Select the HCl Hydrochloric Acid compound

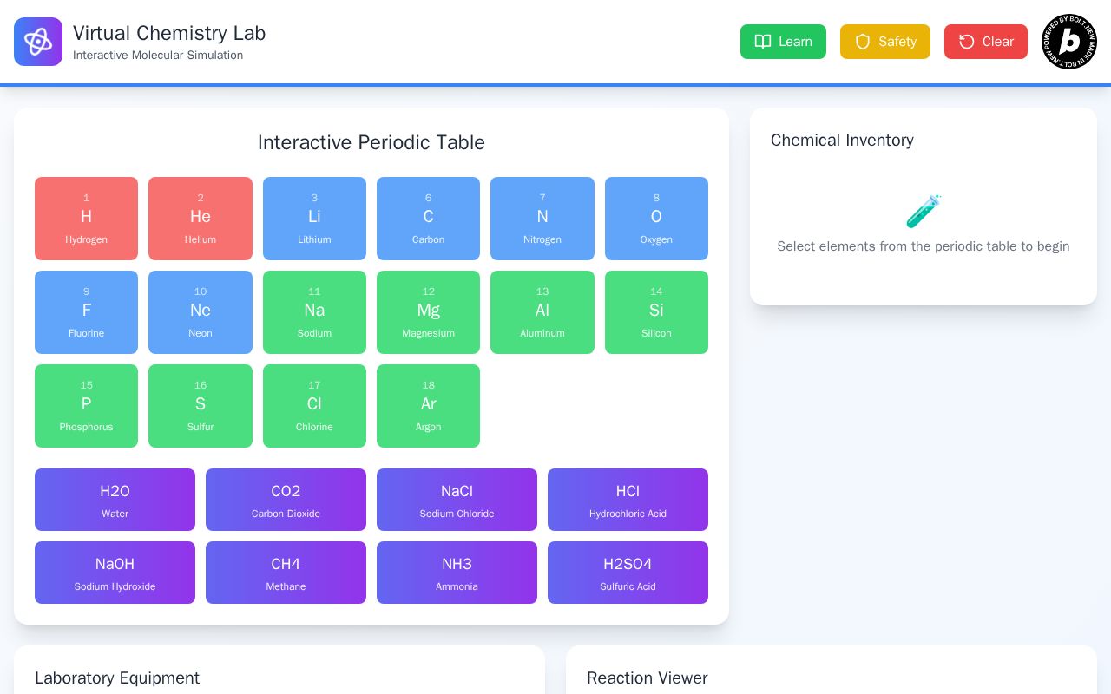coord(628,500)
